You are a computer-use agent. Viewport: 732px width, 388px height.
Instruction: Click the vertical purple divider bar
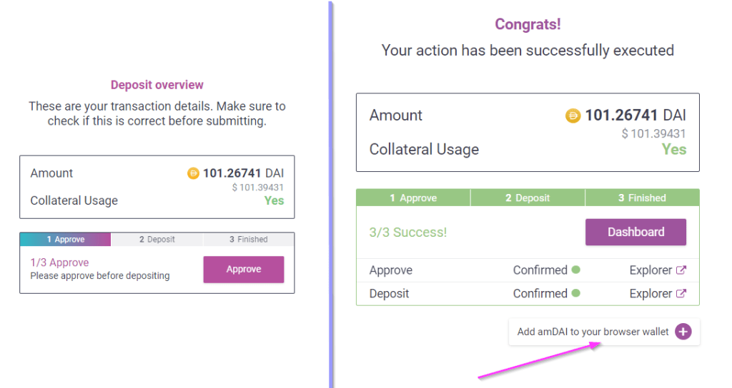click(331, 193)
